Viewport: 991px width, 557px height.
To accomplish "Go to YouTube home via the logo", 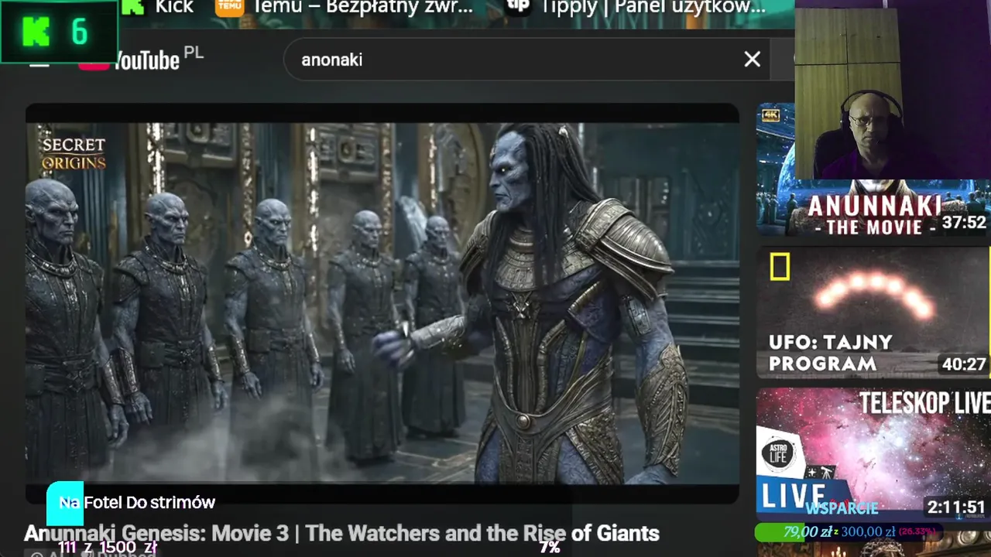I will pos(139,60).
